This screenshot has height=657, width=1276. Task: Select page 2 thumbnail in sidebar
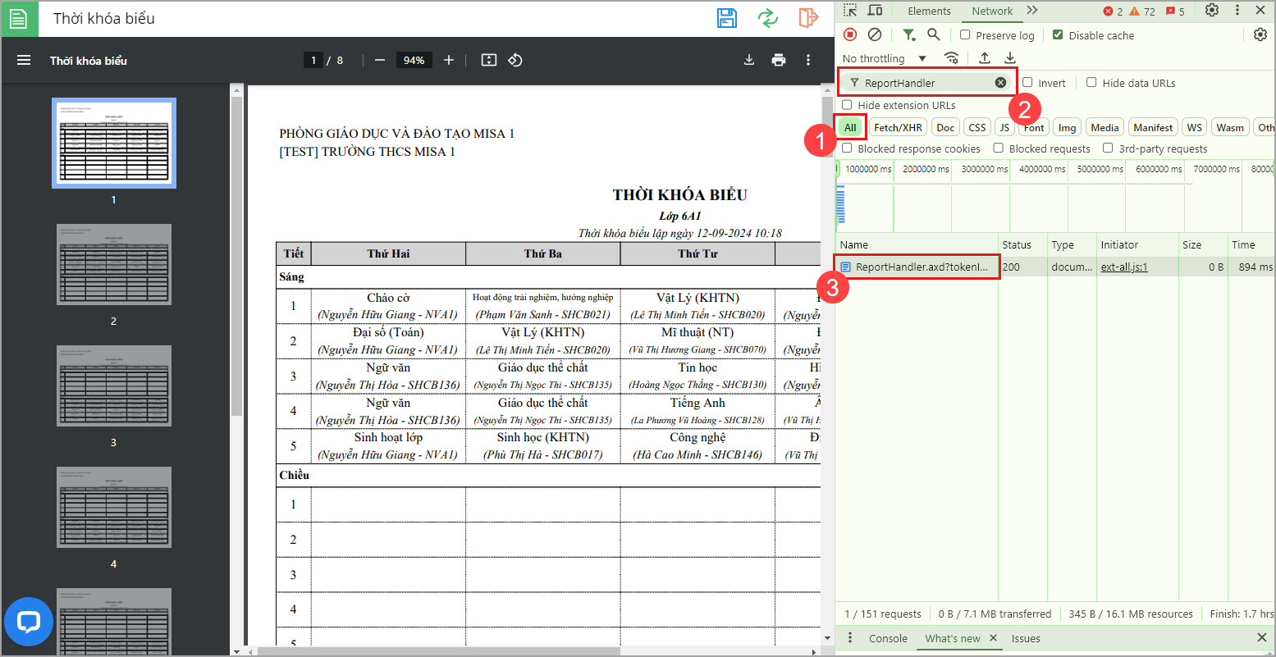click(114, 264)
